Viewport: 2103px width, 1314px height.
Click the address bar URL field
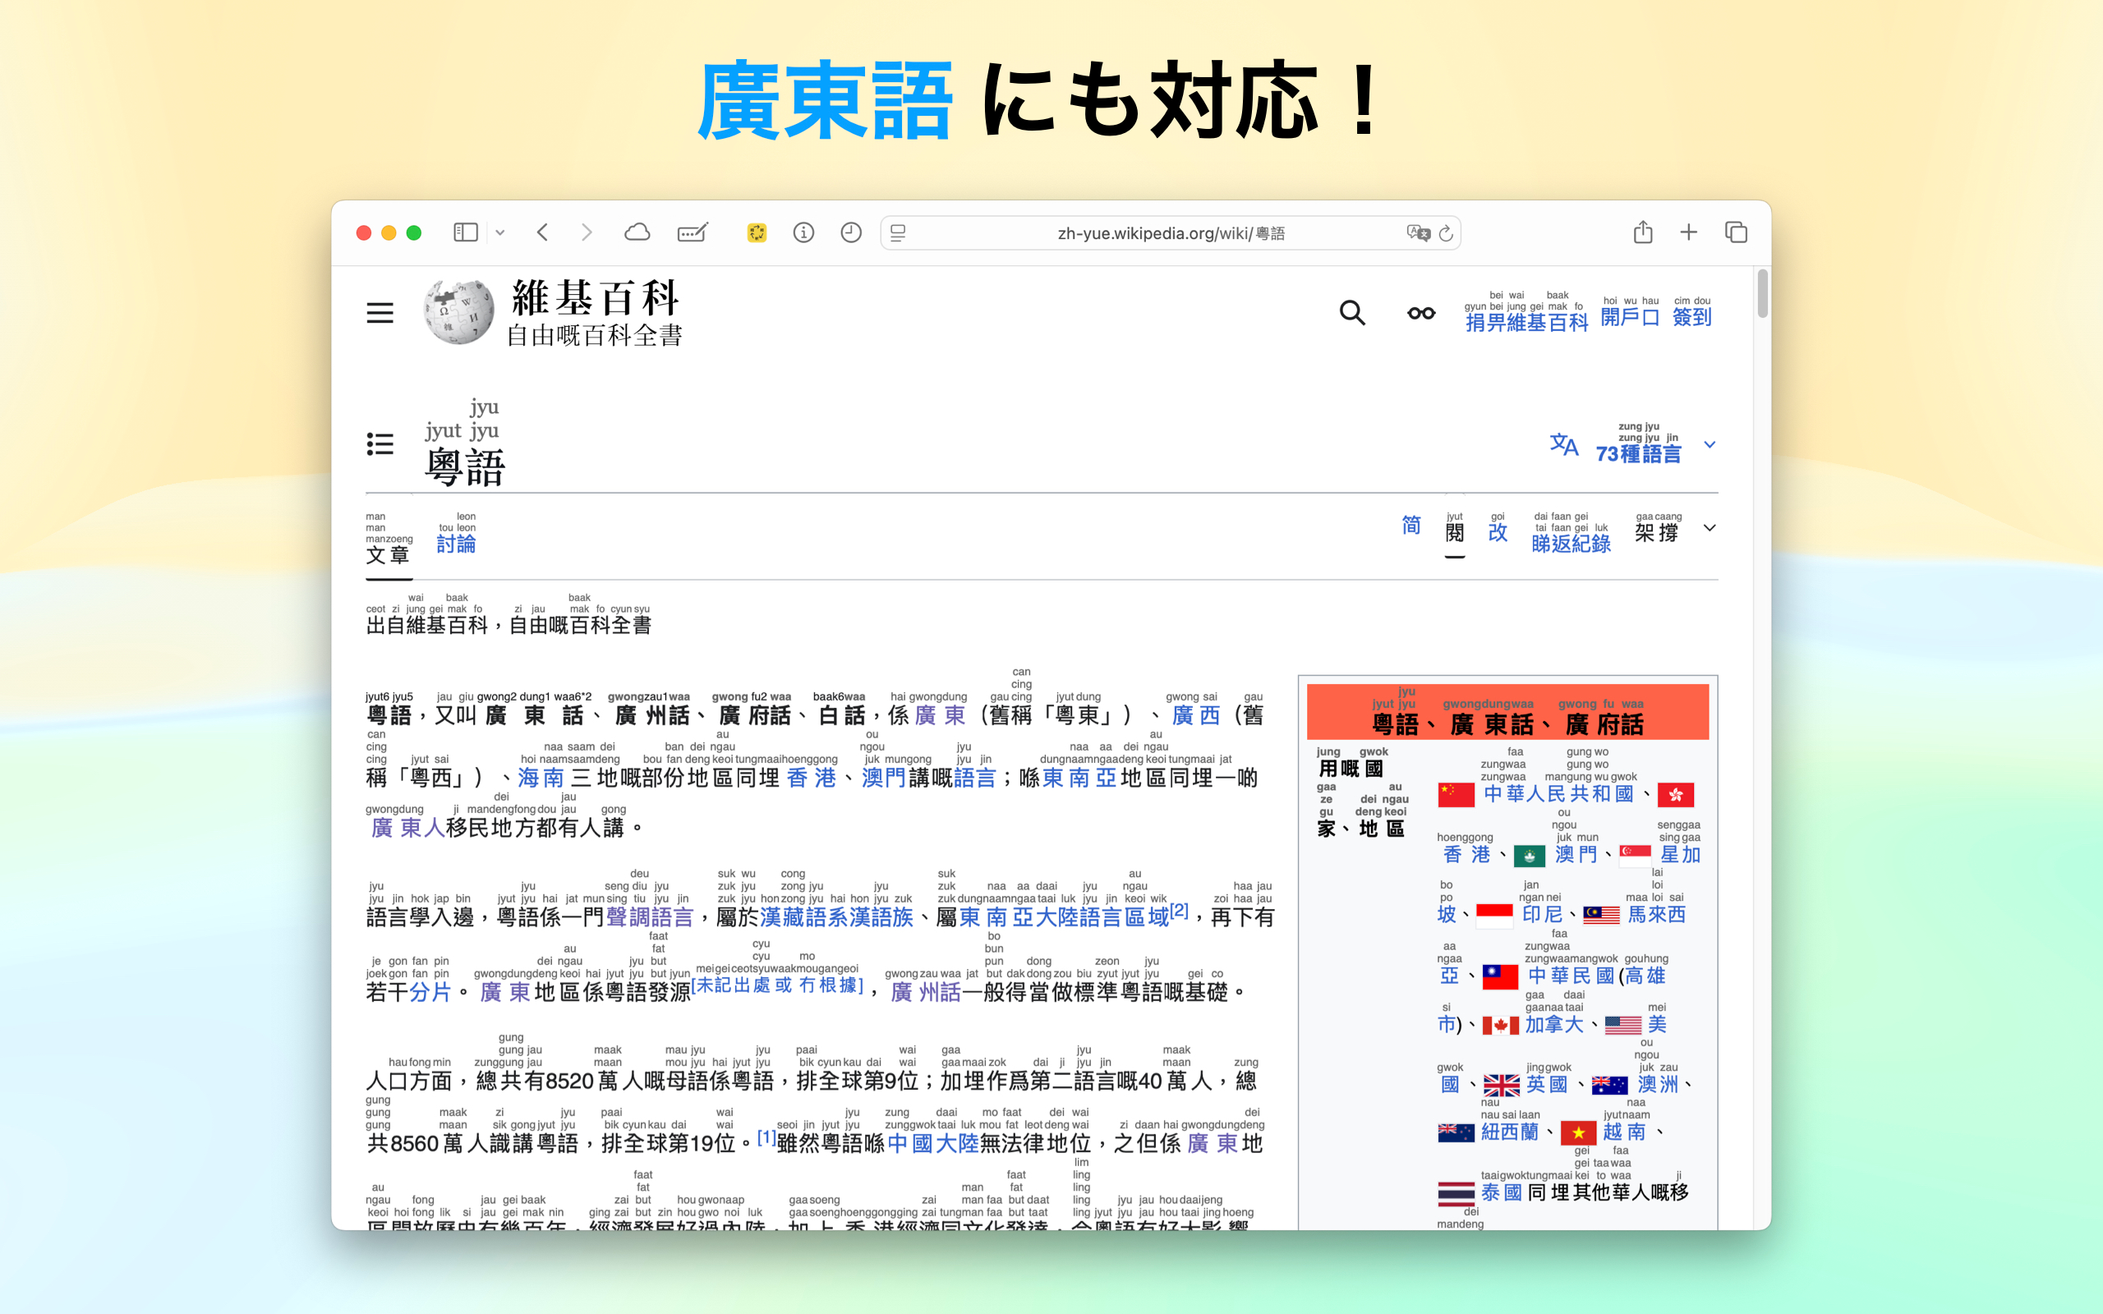click(x=1171, y=233)
